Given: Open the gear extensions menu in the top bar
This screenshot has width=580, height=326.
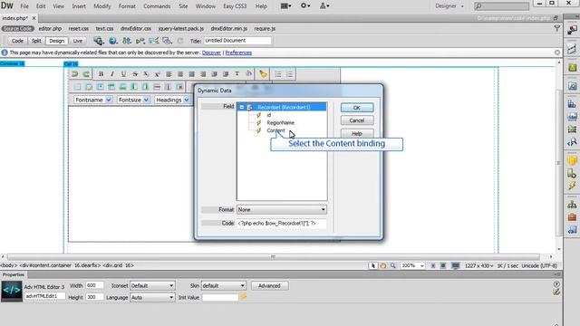Looking at the screenshot, I should [x=305, y=6].
